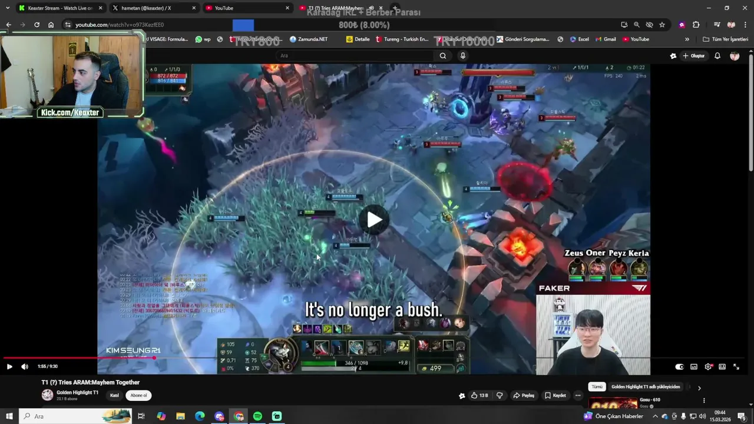Open a new browser tab with plus
This screenshot has height=424, width=754.
(x=395, y=8)
